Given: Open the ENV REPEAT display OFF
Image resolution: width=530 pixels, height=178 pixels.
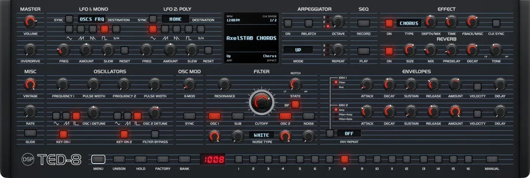Looking at the screenshot, I should coord(349,133).
